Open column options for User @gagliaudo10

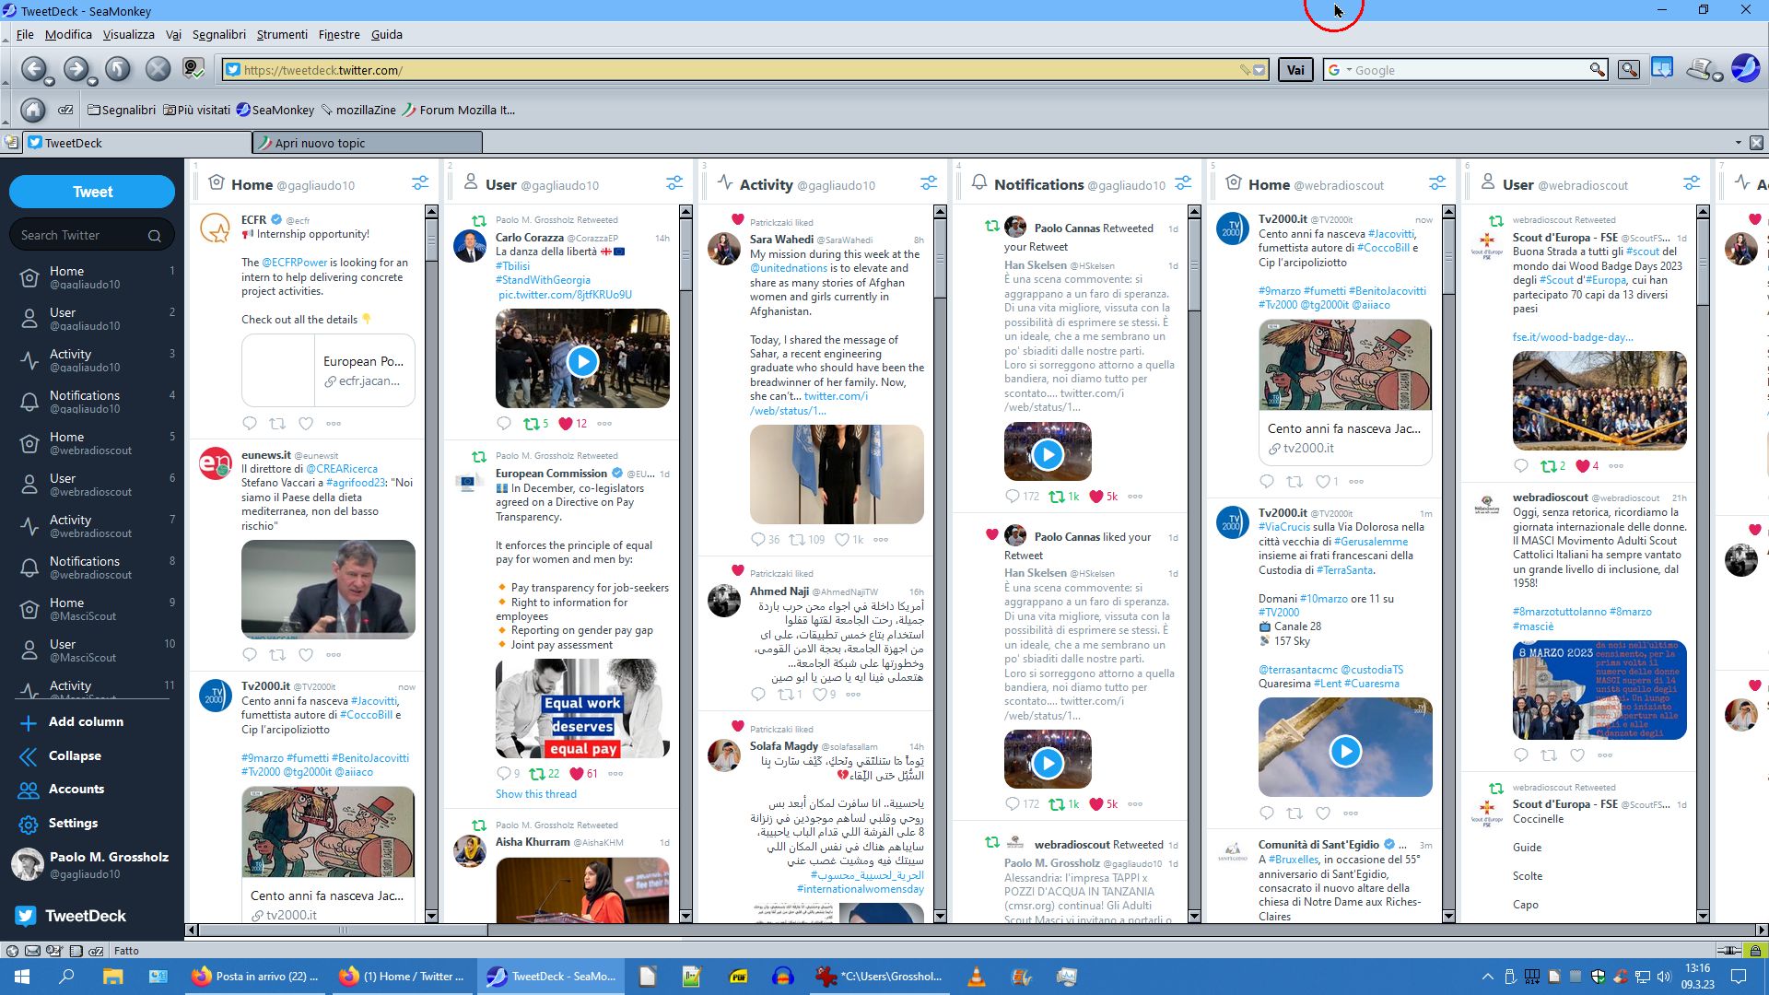click(x=674, y=183)
